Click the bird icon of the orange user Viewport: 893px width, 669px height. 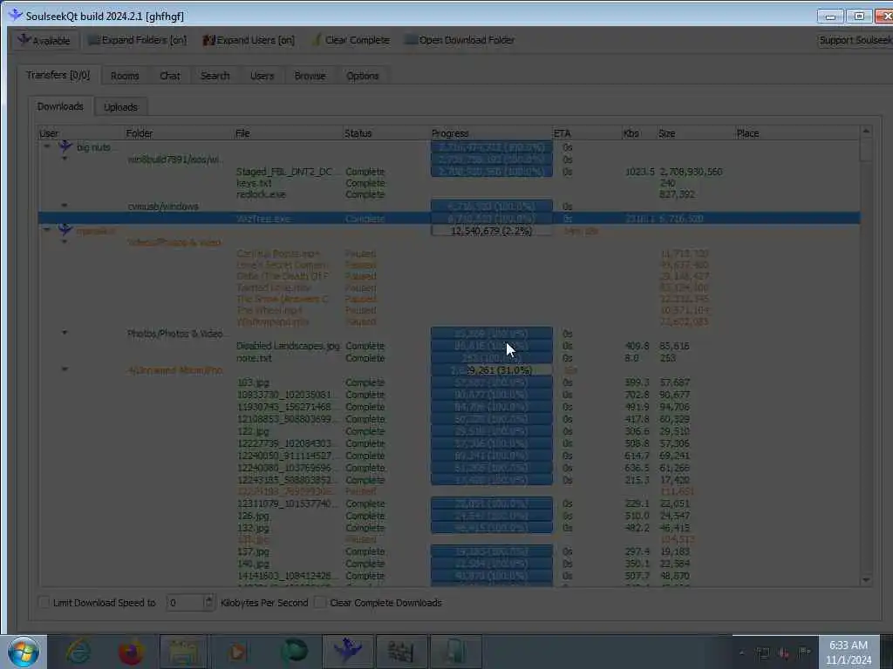click(x=65, y=230)
